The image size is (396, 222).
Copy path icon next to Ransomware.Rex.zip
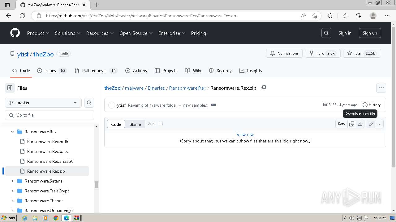(x=263, y=88)
